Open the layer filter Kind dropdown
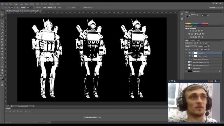This screenshot has height=126, width=224. tap(189, 43)
